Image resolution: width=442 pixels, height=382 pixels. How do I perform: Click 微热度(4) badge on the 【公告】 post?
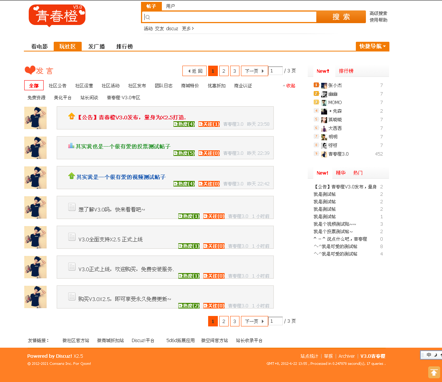[184, 124]
